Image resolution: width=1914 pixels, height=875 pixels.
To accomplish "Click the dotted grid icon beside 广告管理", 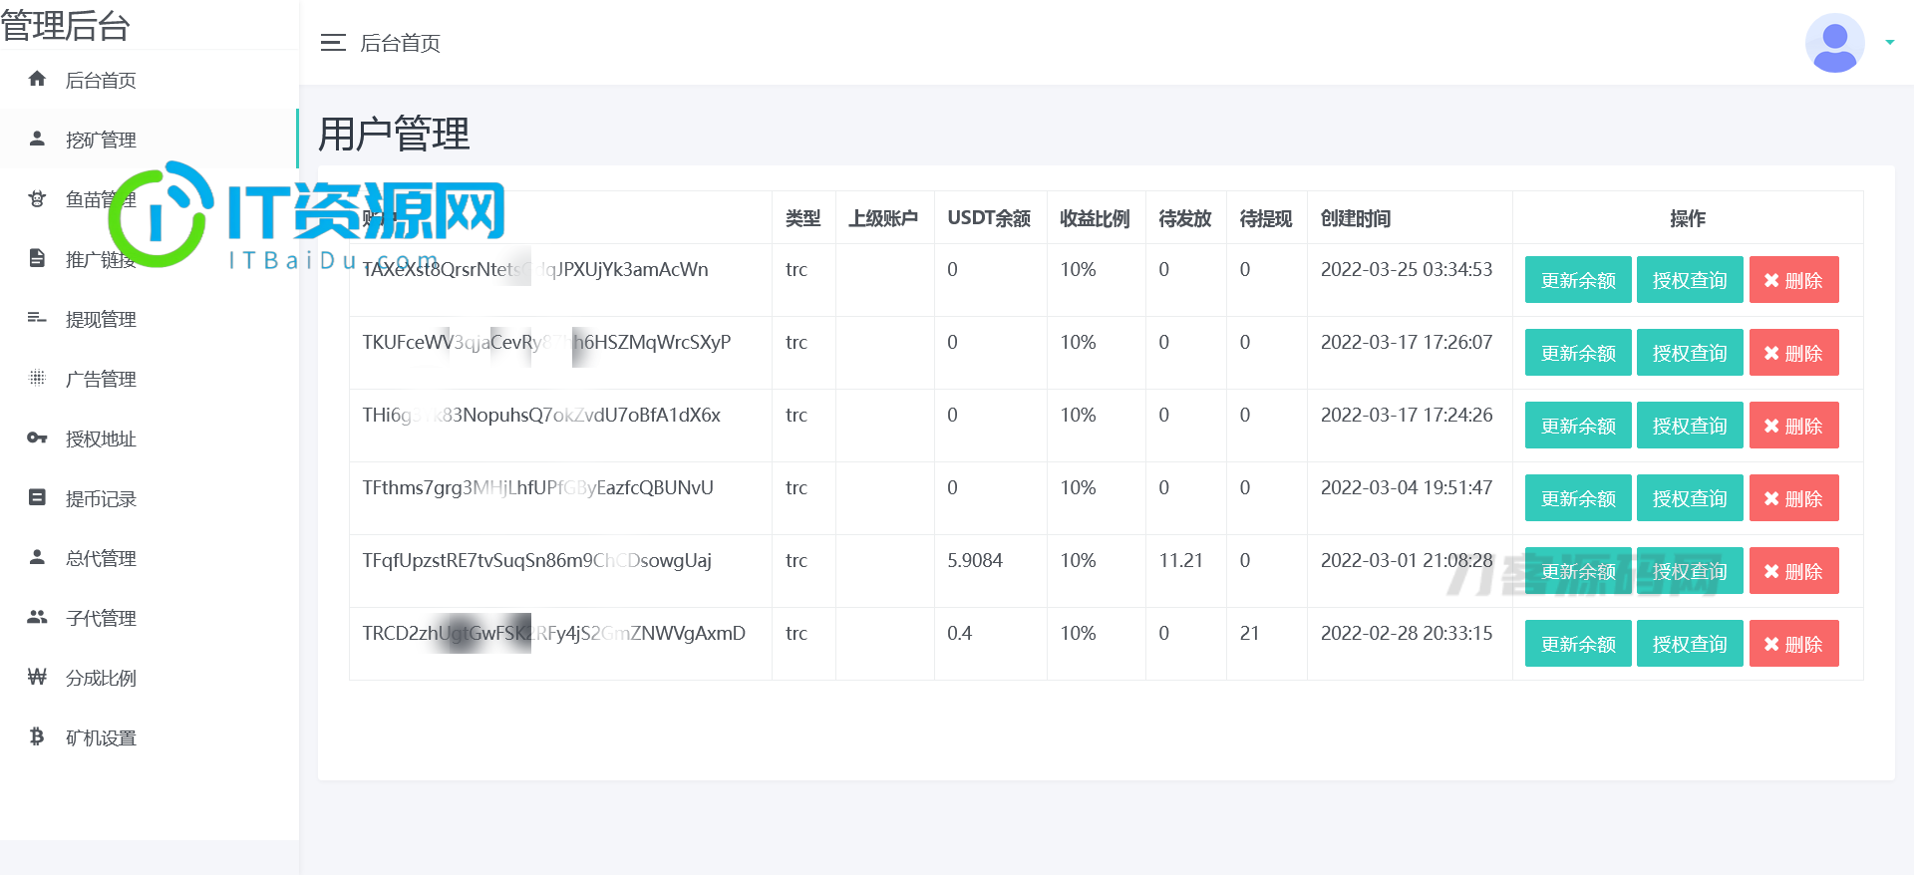I will coord(37,378).
